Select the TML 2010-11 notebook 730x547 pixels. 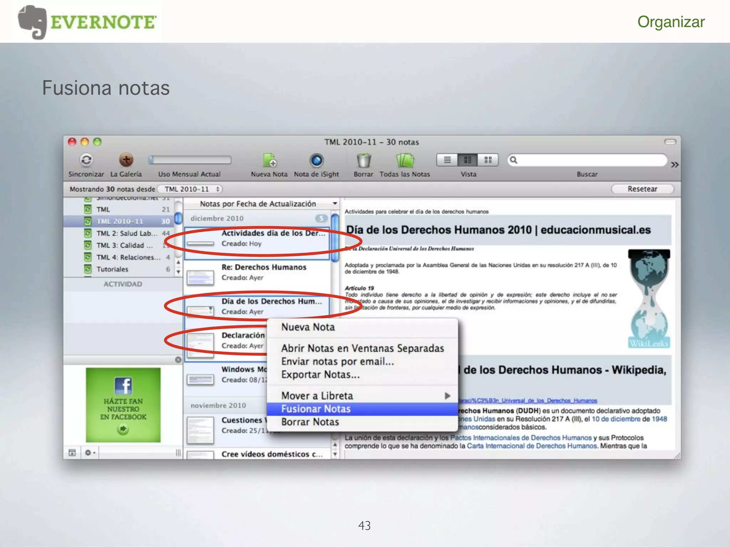click(119, 221)
